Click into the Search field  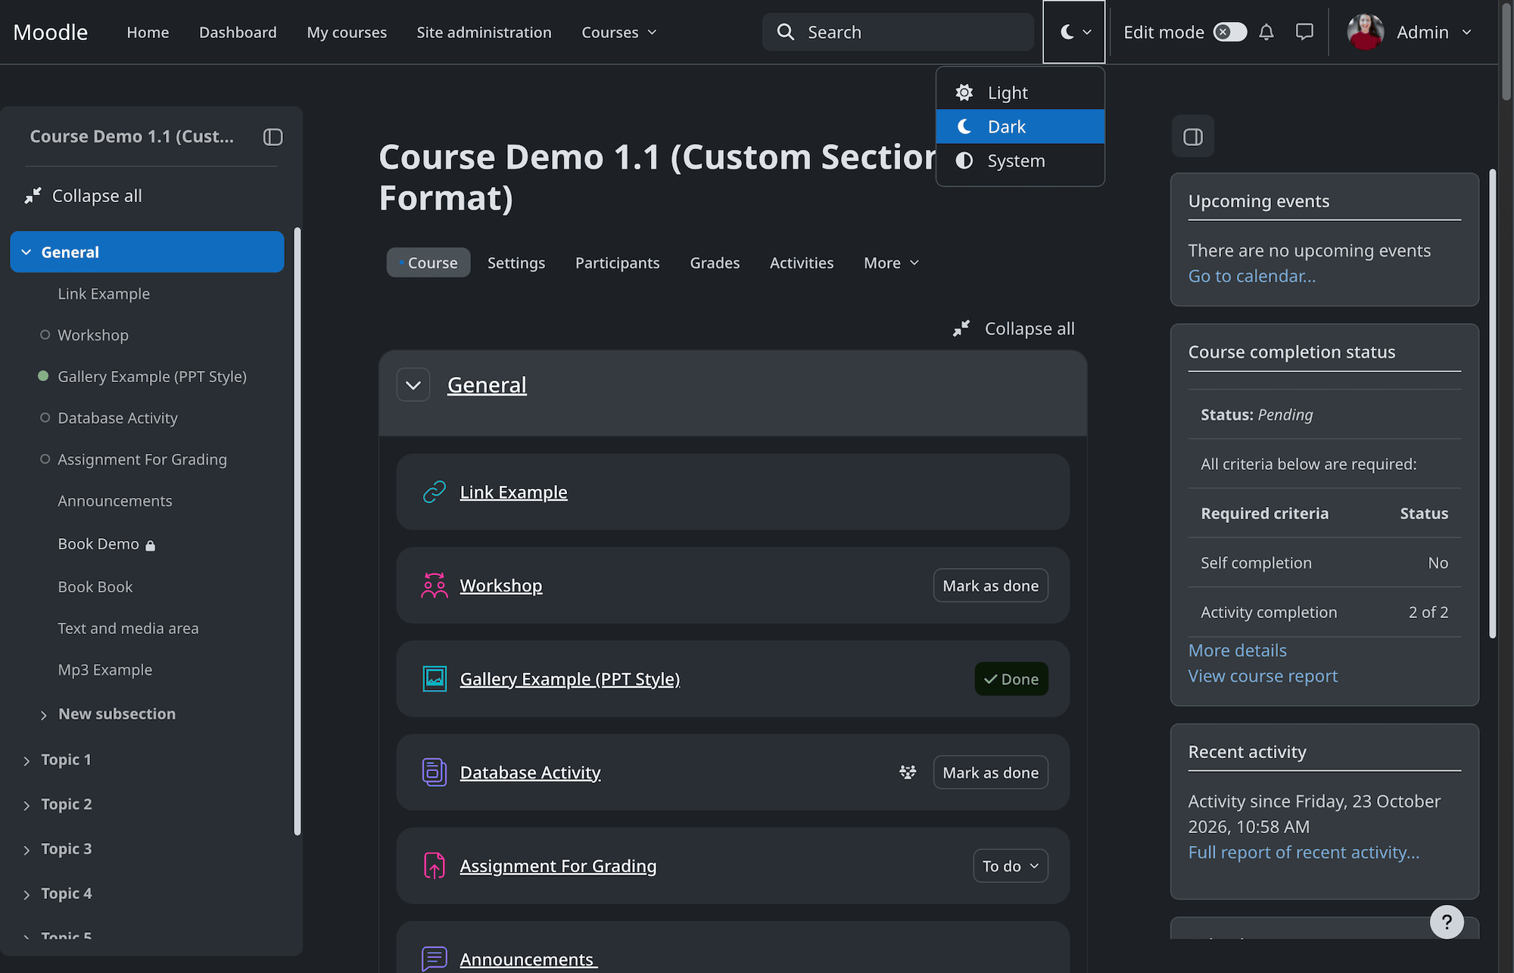pyautogui.click(x=898, y=32)
